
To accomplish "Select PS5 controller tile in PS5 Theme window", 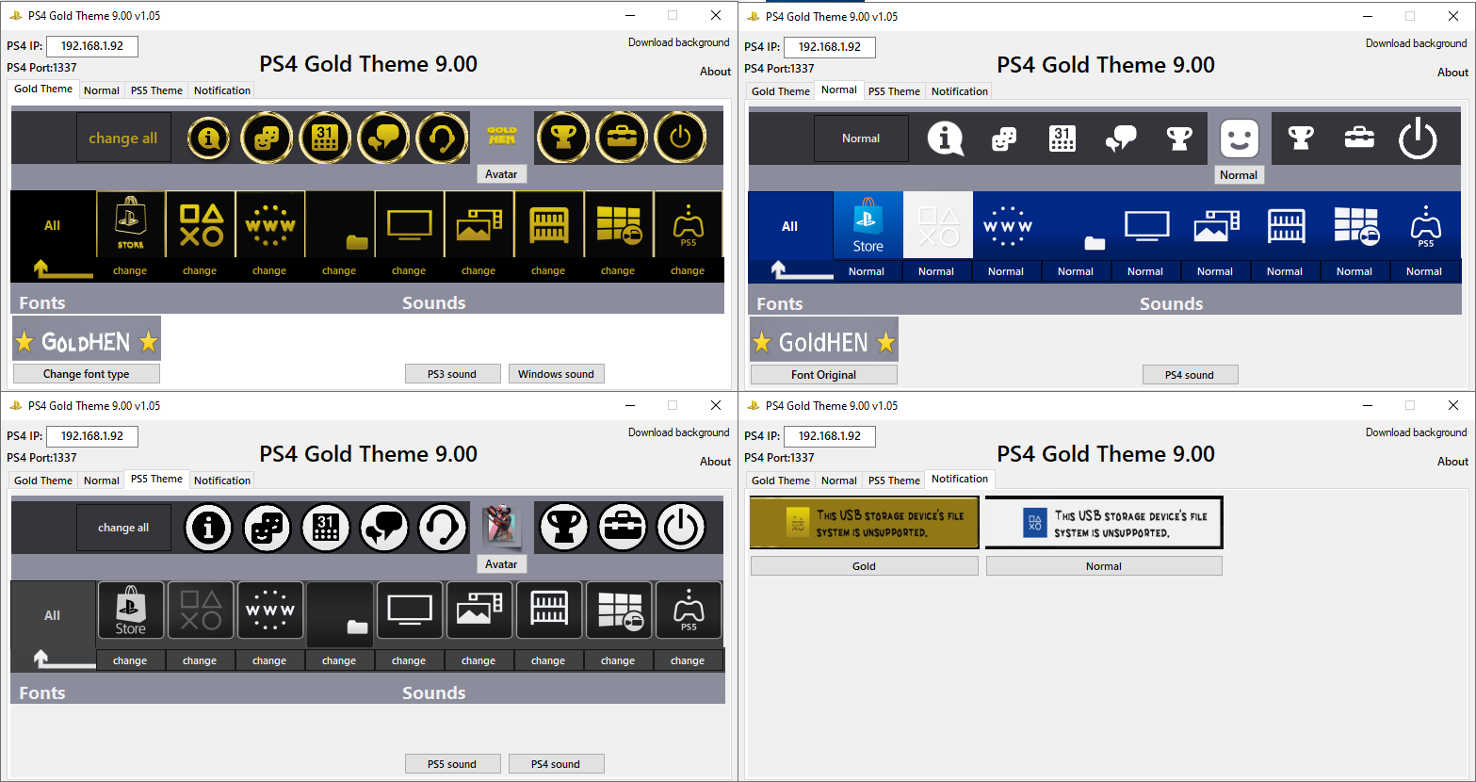I will [x=689, y=611].
